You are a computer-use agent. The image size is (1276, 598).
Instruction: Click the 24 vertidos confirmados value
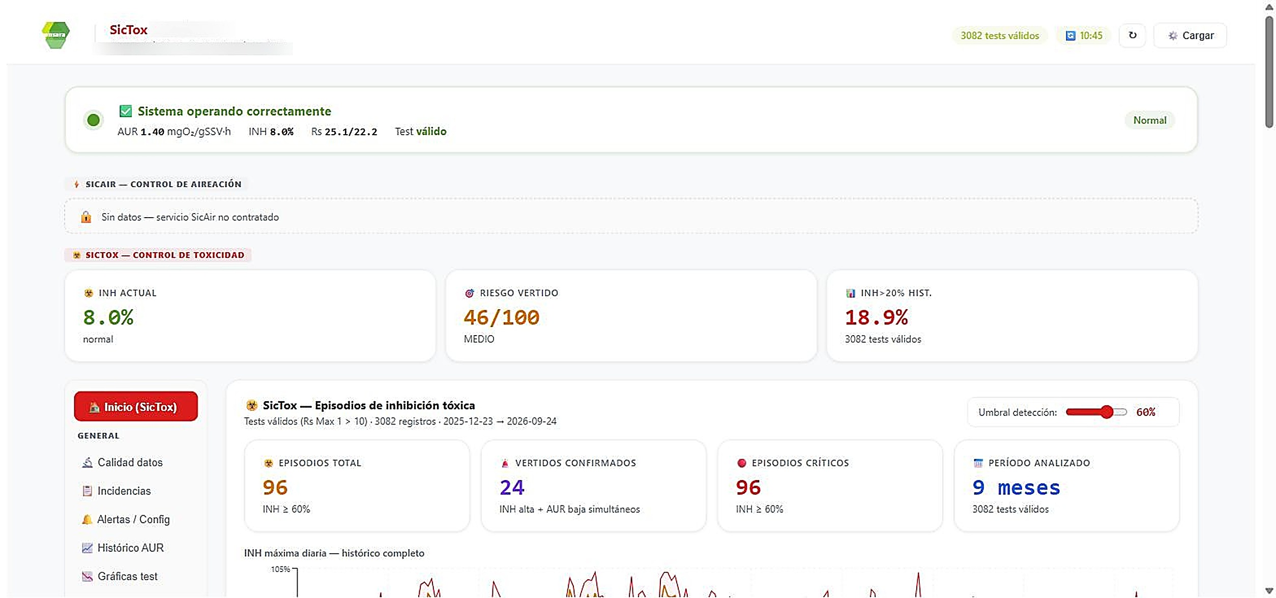click(512, 488)
